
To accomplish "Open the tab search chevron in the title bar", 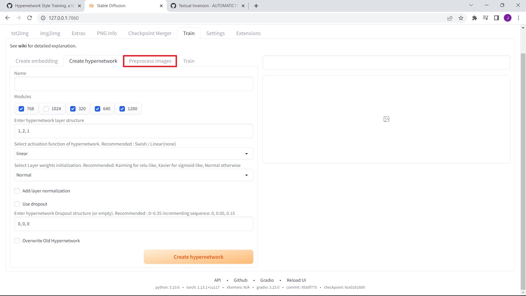I will [471, 5].
